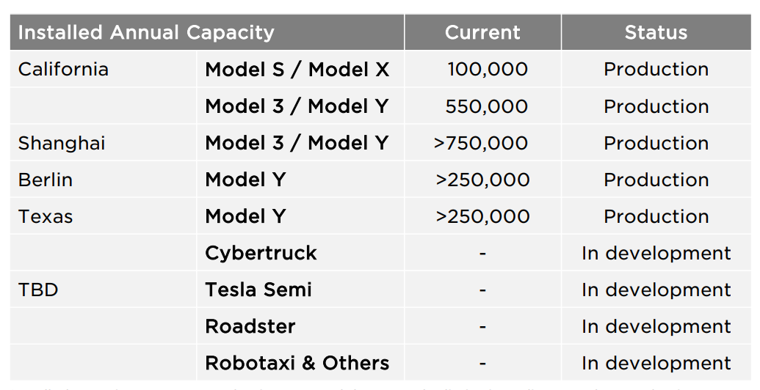Select the Berlin location cell
The image size is (760, 390).
pyautogui.click(x=46, y=180)
